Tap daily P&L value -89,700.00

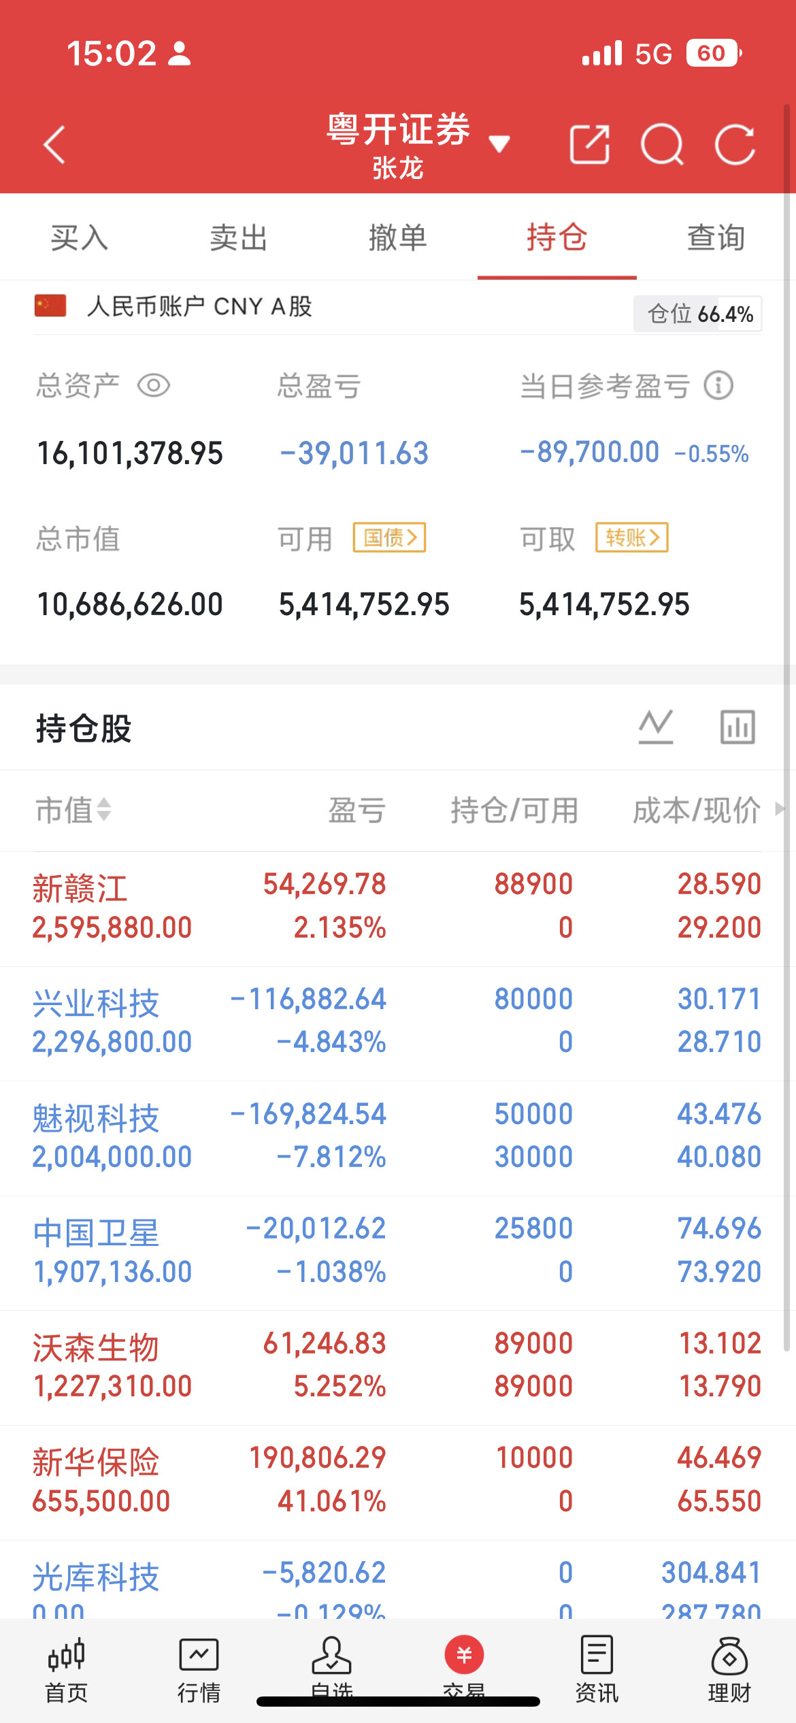(589, 452)
